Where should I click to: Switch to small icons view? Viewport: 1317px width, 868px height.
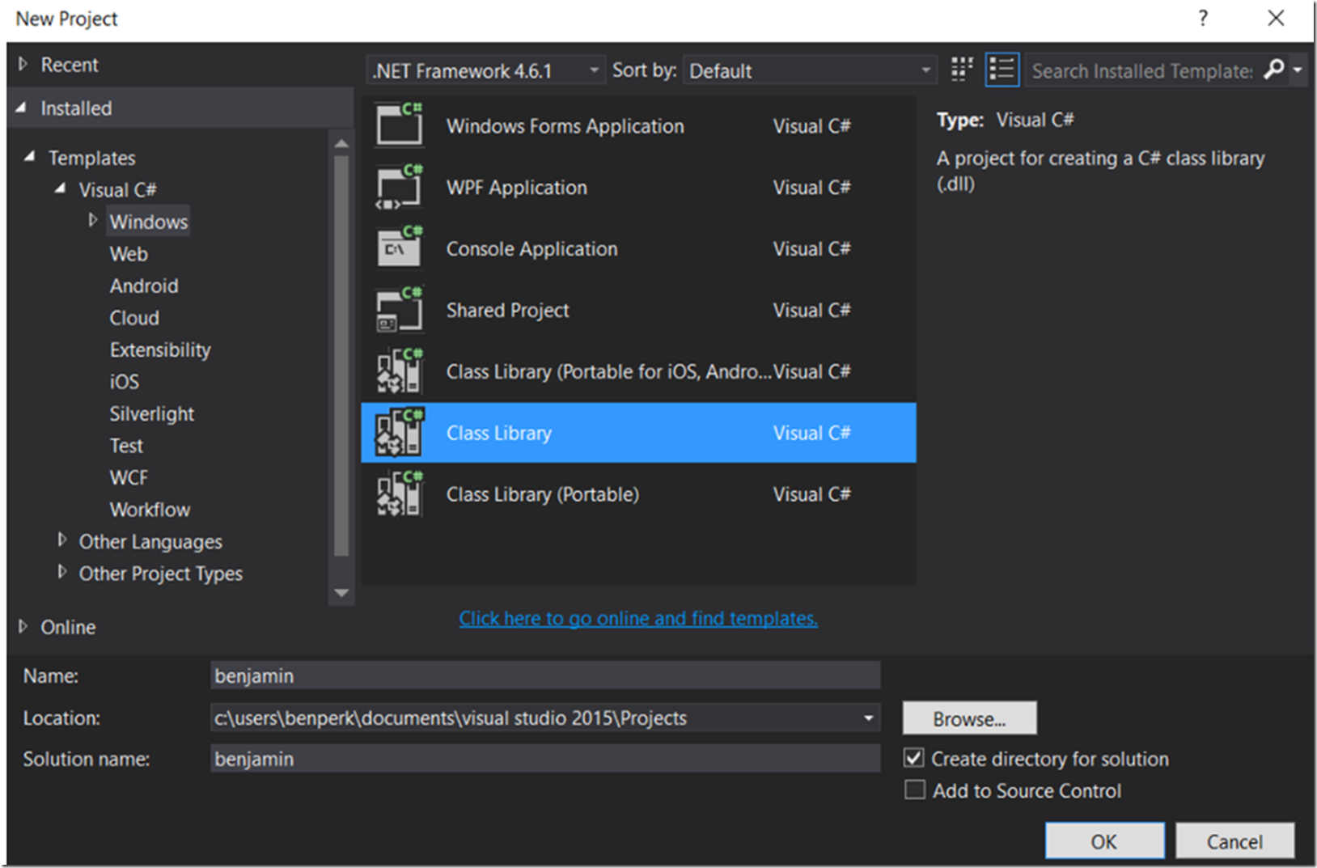coord(962,70)
